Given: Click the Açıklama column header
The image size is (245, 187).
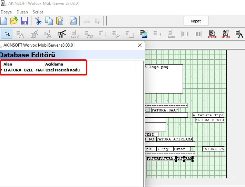Looking at the screenshot, I should (x=54, y=64).
